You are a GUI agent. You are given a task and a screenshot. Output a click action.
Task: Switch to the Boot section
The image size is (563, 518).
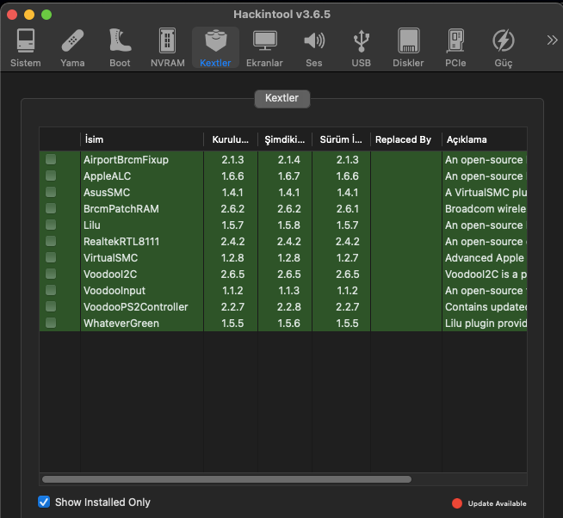pyautogui.click(x=120, y=47)
